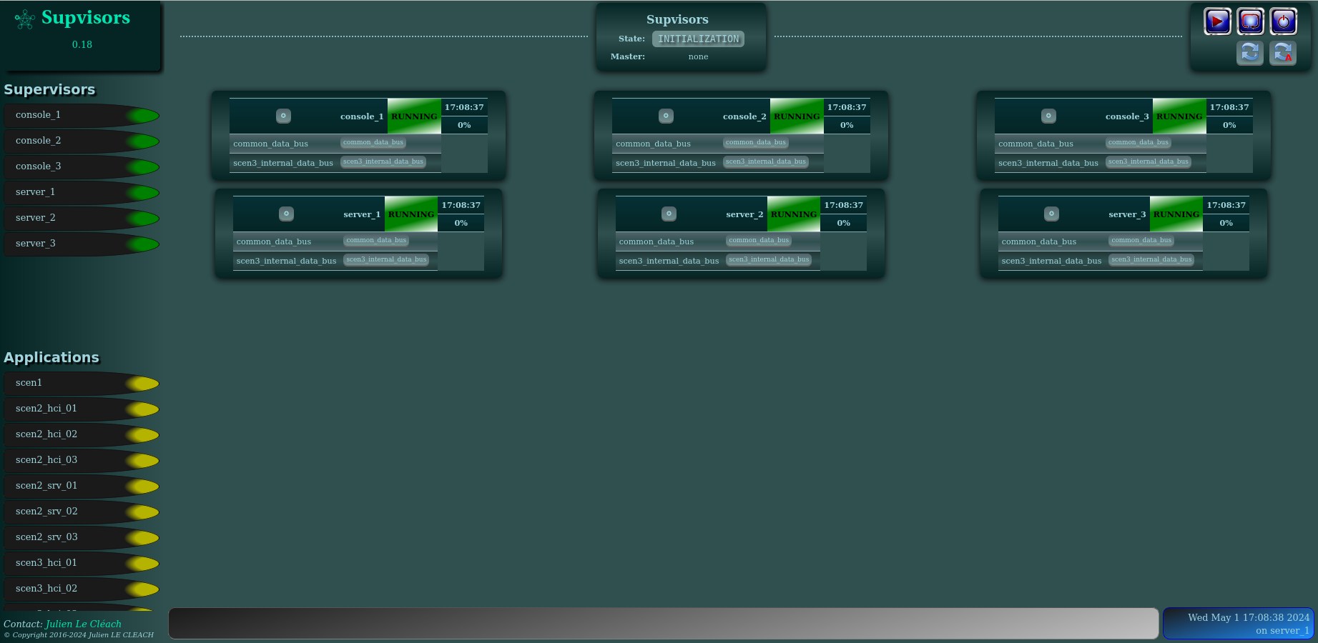
Task: Open the server_1 card title link
Action: (x=362, y=214)
